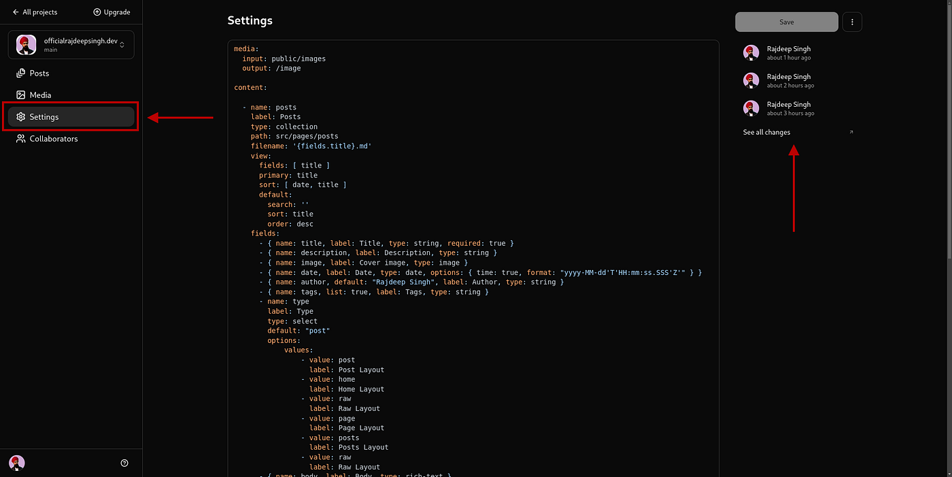Click the repository avatar in the project selector
Screen dimensions: 952x477
coord(27,45)
